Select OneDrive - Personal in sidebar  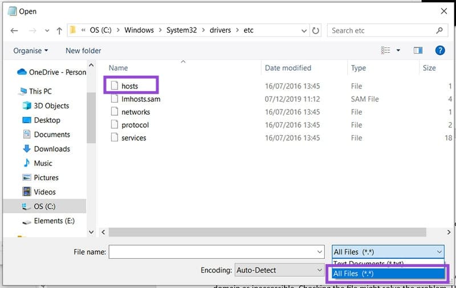(x=51, y=72)
